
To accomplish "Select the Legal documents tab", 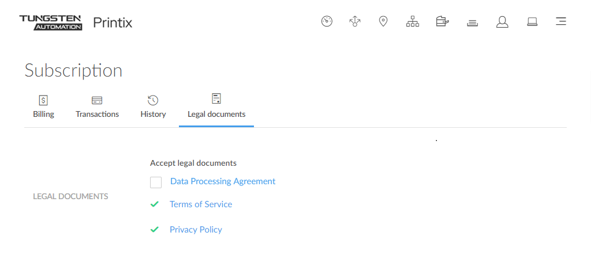I will (216, 107).
